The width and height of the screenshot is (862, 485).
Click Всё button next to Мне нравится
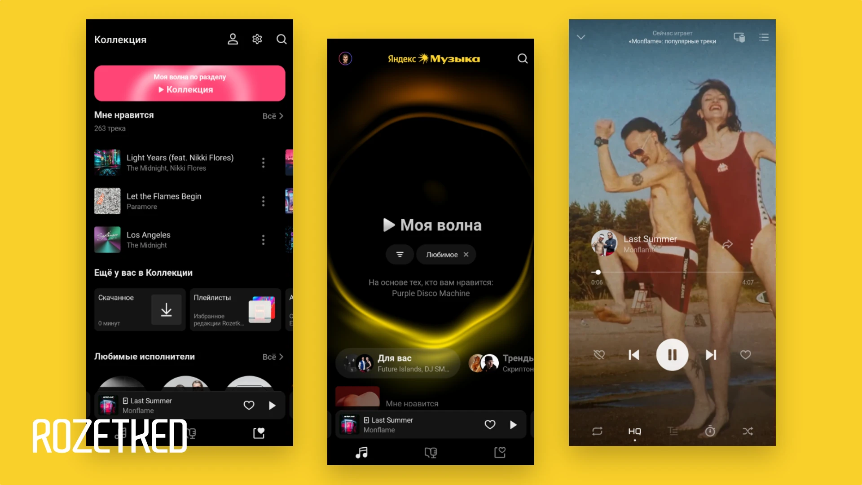coord(271,115)
